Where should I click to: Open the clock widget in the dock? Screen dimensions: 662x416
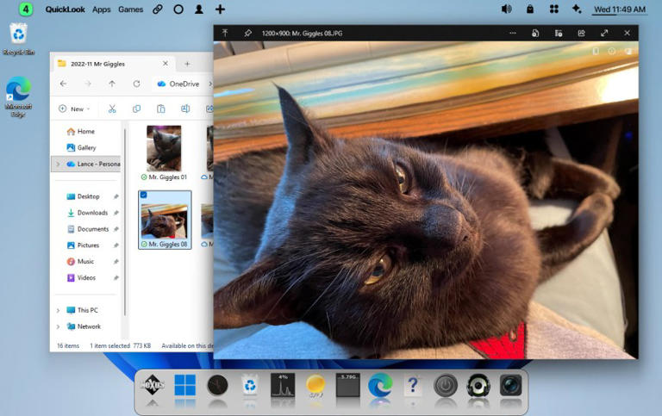[217, 385]
